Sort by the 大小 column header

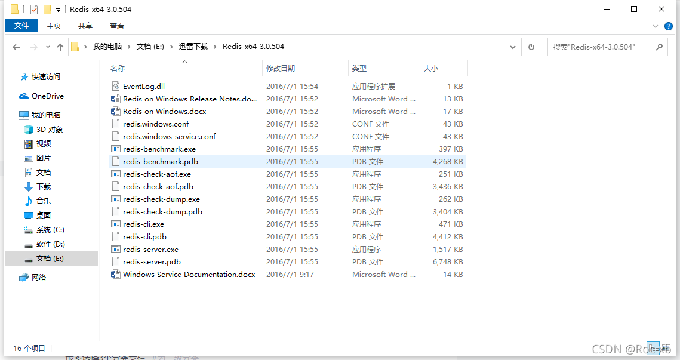[430, 68]
